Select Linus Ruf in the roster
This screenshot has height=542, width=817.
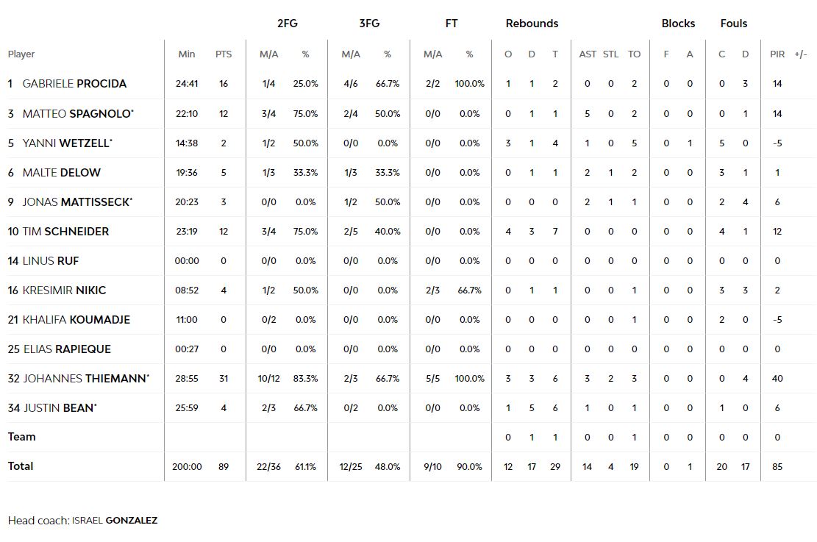click(51, 261)
